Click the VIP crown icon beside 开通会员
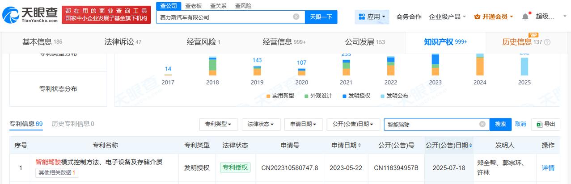571x184 pixels. click(x=477, y=17)
